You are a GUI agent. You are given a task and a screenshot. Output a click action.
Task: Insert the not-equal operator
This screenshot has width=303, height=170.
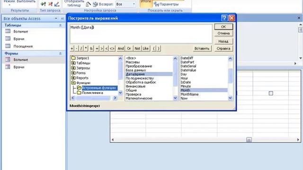[x=112, y=49]
